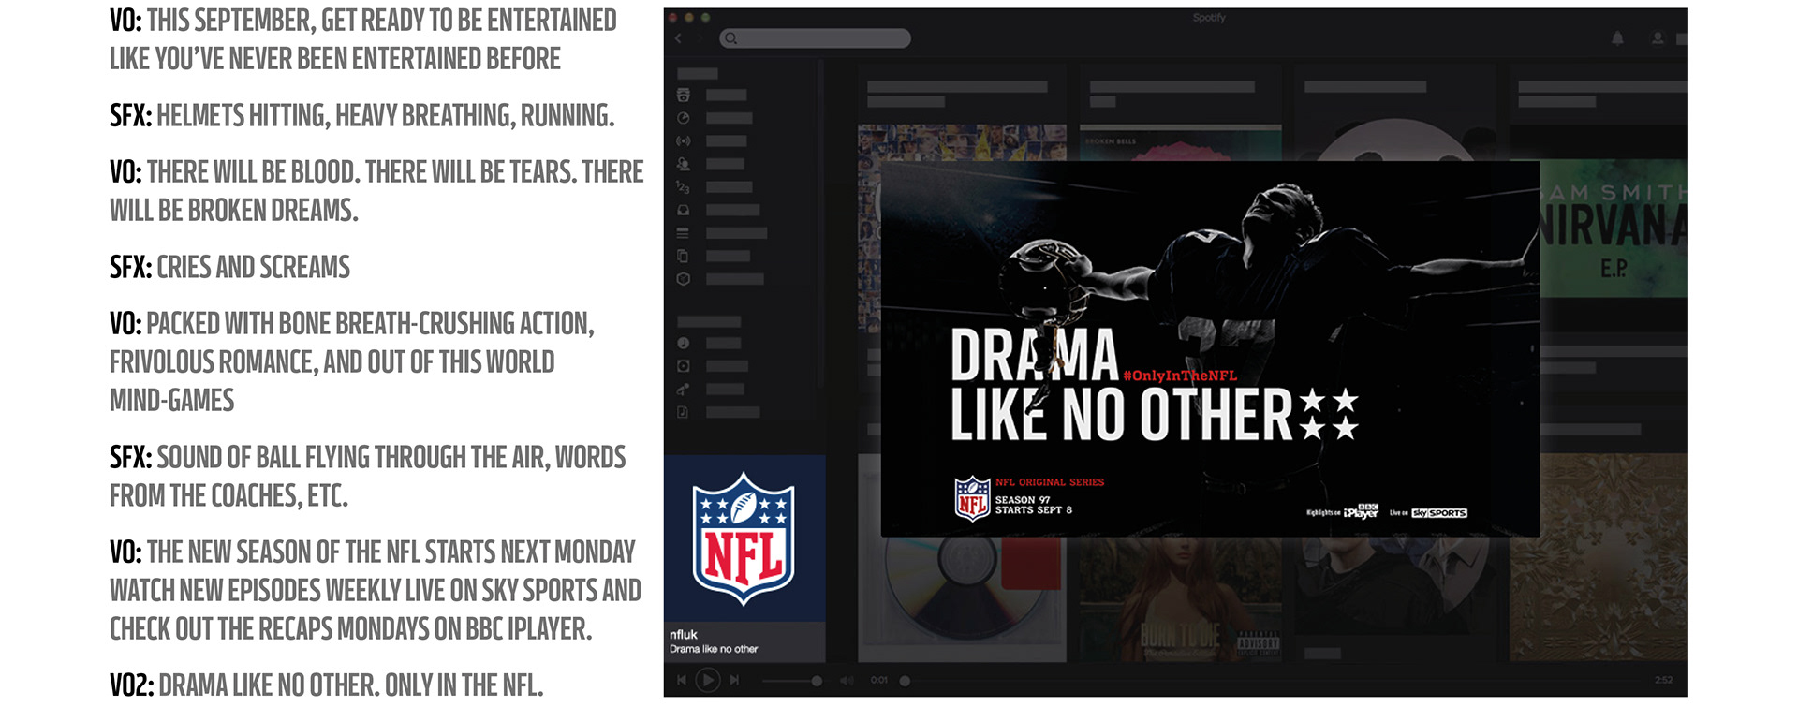Screen dimensions: 1798x707
Task: Open Browse in the Spotify sidebar
Action: pos(684,96)
